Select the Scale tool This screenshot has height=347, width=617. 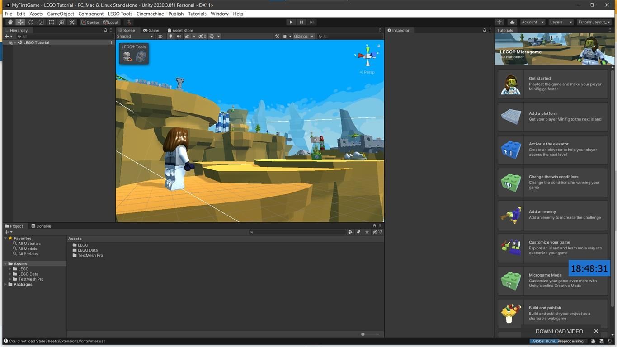(x=41, y=22)
